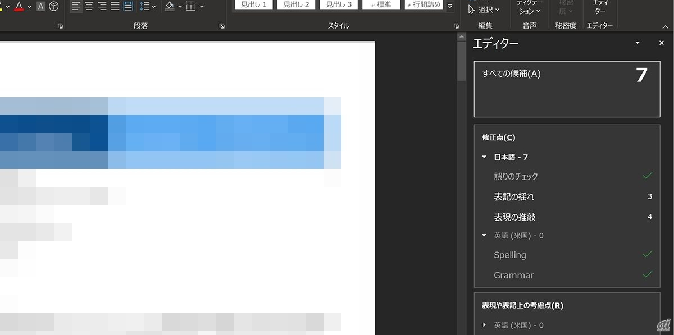The image size is (674, 335).
Task: Open borders dropdown arrow
Action: pos(202,7)
